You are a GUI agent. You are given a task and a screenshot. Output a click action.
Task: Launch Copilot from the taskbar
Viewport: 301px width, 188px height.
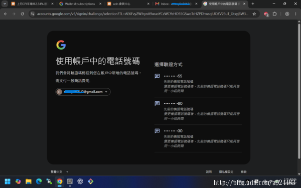(18, 181)
